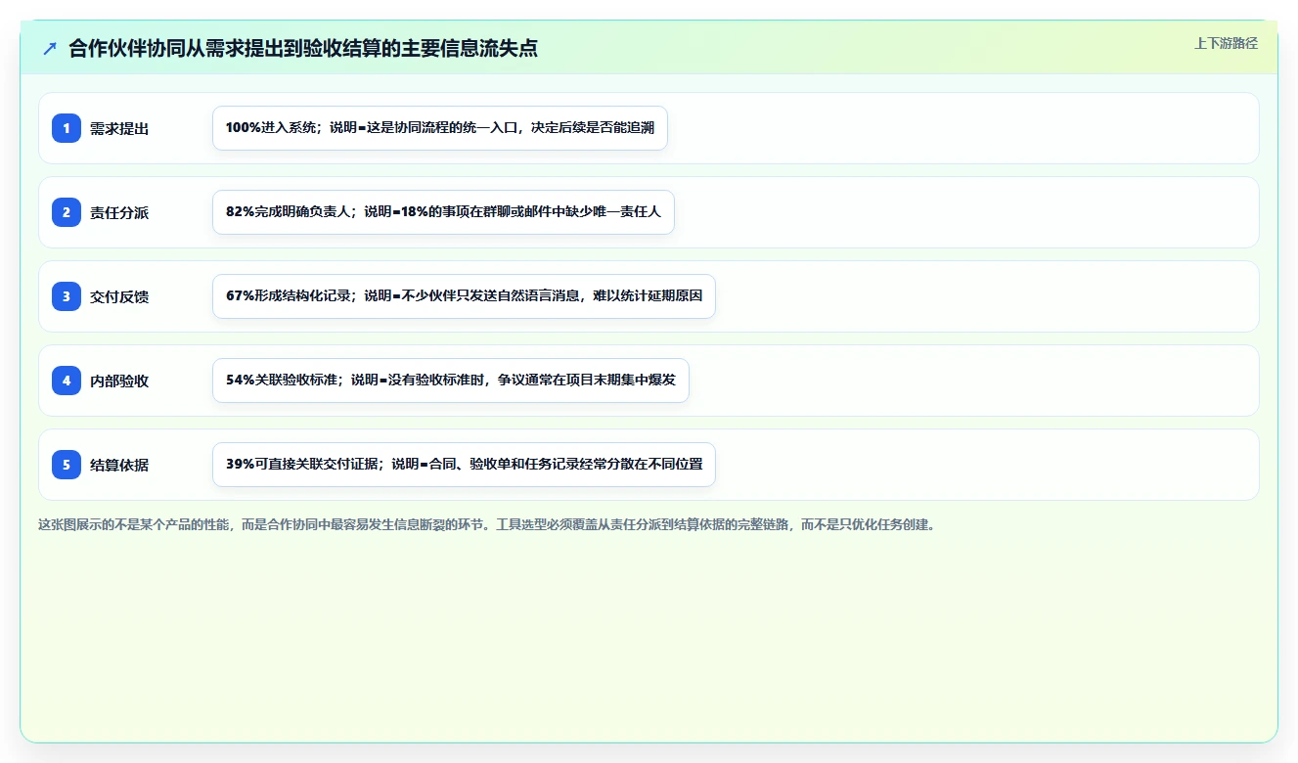1298x763 pixels.
Task: Click the footnote starting with 这张图展示的不是
Action: (x=486, y=524)
